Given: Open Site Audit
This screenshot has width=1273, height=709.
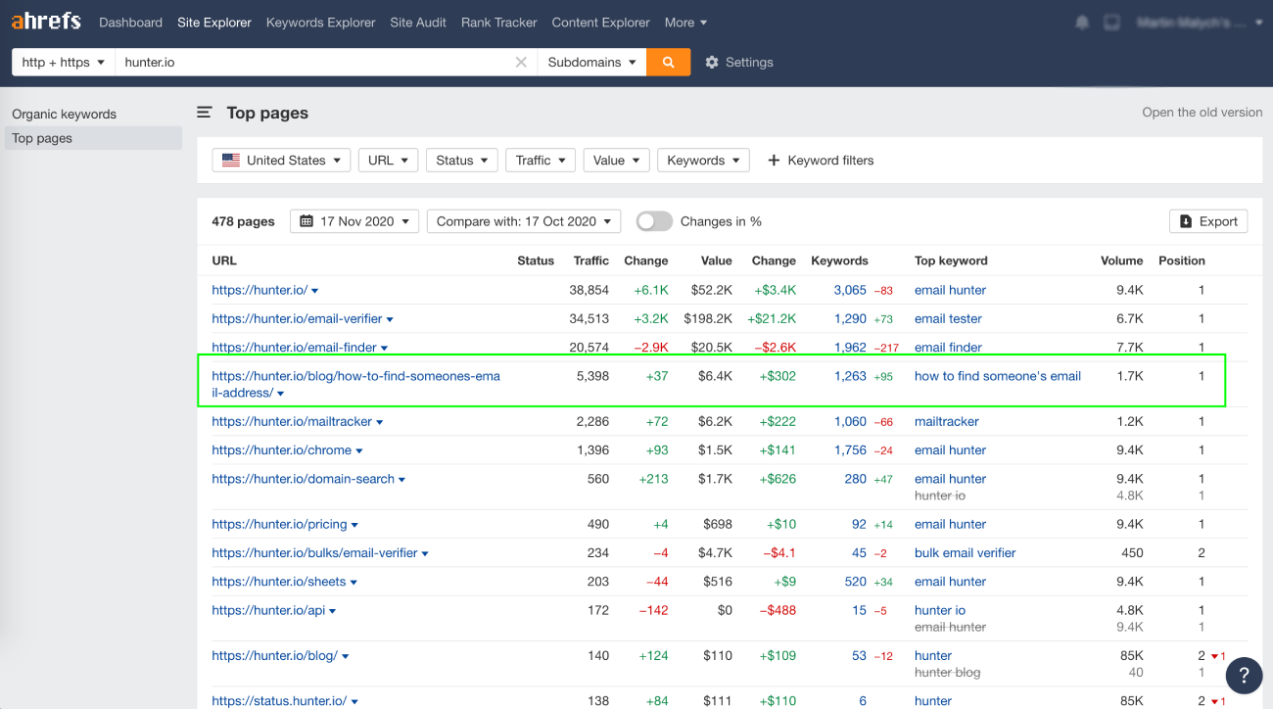Looking at the screenshot, I should 418,22.
